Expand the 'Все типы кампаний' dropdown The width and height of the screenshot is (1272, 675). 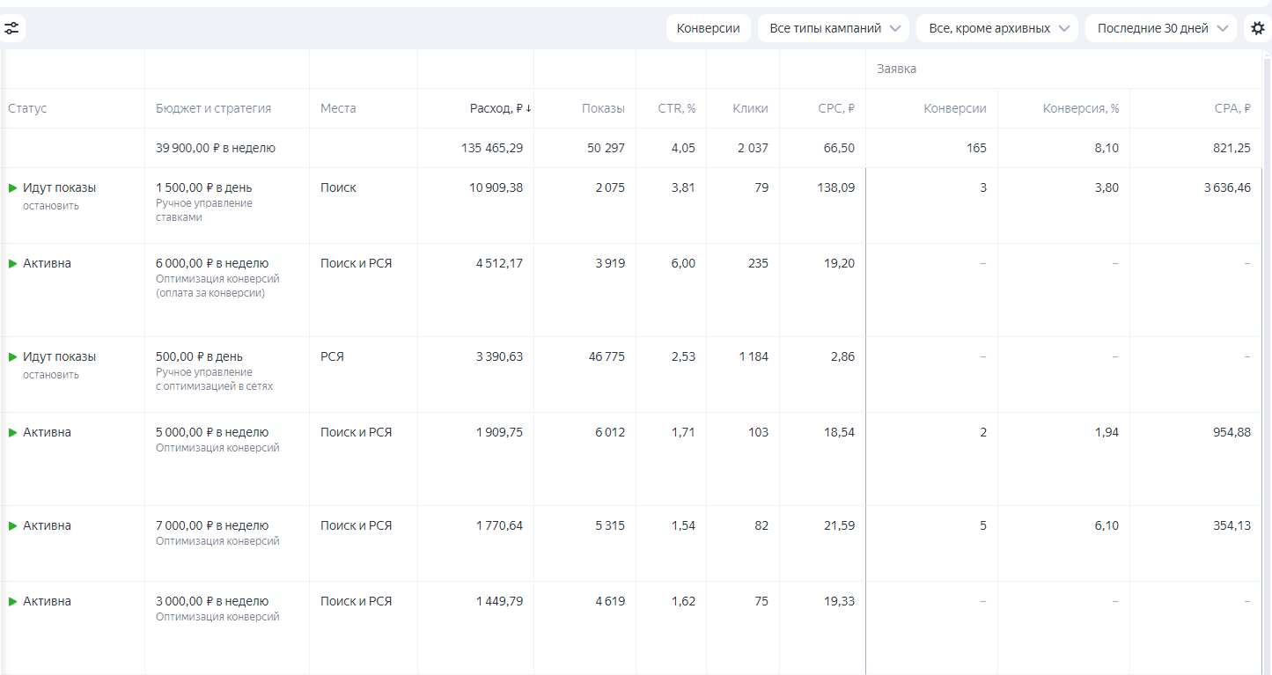[833, 28]
